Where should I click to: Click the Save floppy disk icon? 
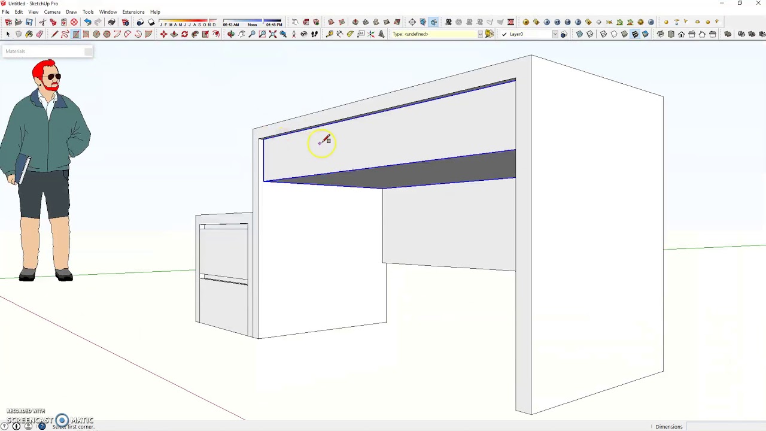pos(29,22)
